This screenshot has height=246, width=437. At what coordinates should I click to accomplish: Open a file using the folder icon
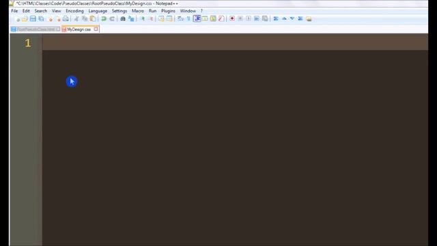tap(25, 19)
